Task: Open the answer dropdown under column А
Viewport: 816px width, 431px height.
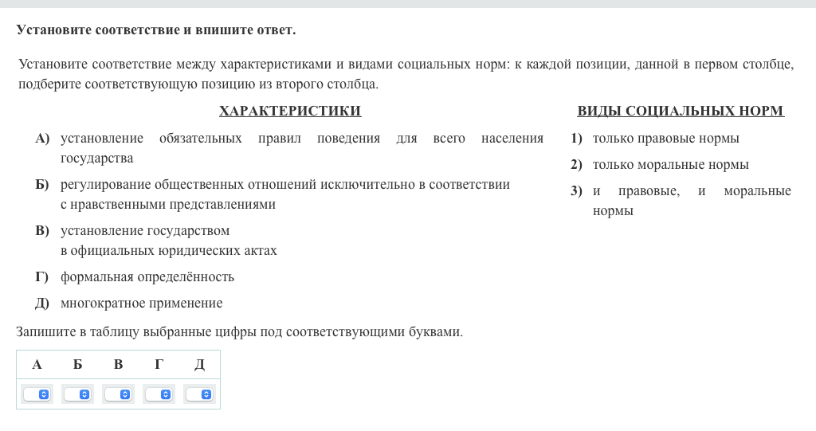Action: click(x=37, y=394)
